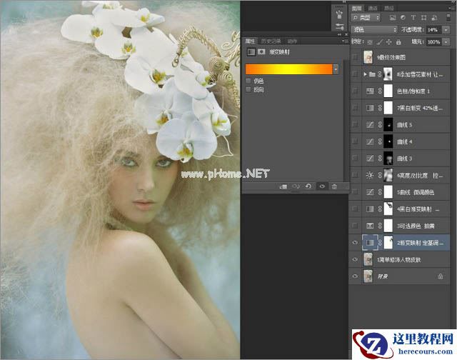Click the reset adjustment icon in Properties
This screenshot has width=457, height=360.
tap(308, 186)
